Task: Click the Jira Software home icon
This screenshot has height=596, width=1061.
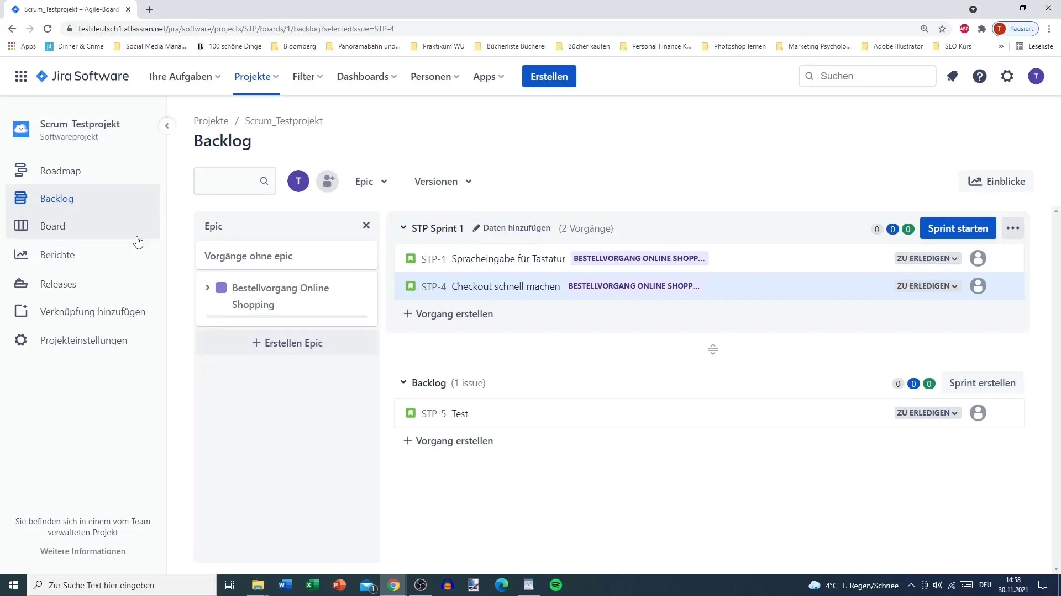Action: [x=41, y=76]
